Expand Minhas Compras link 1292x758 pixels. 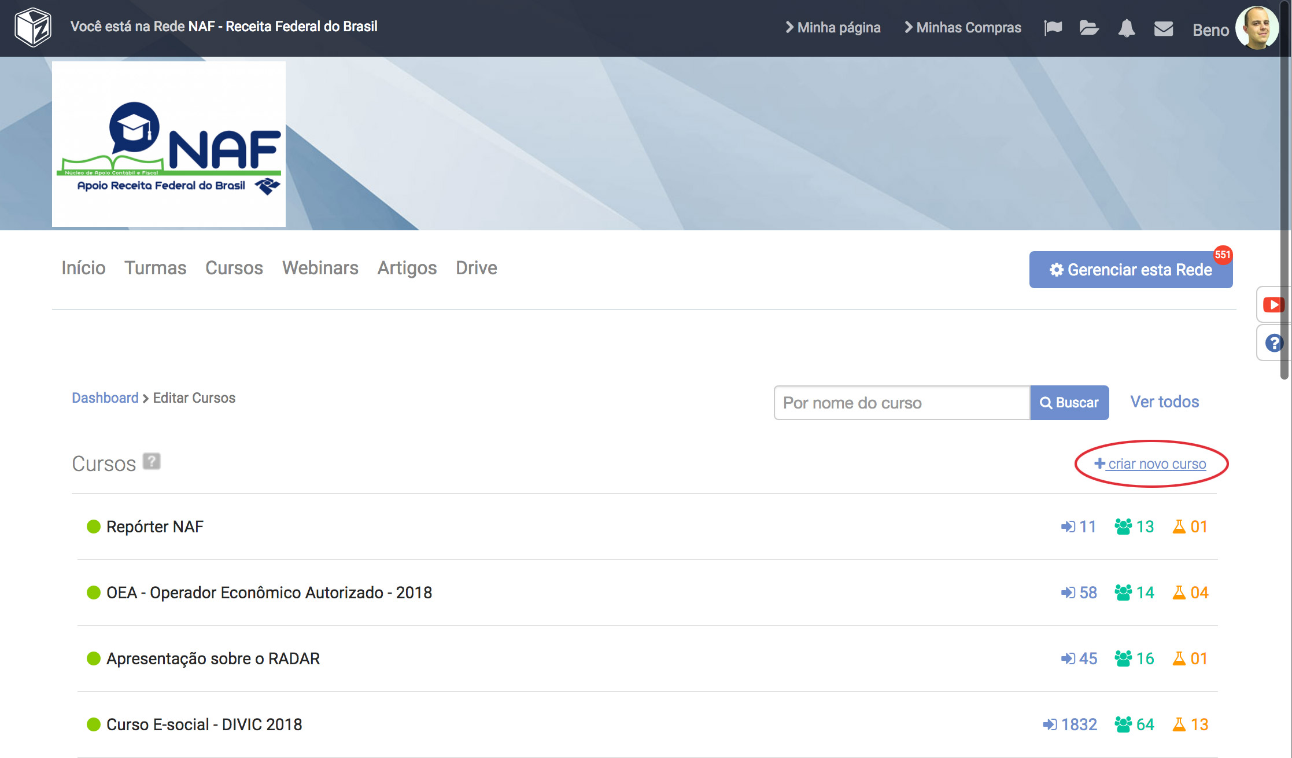coord(963,28)
